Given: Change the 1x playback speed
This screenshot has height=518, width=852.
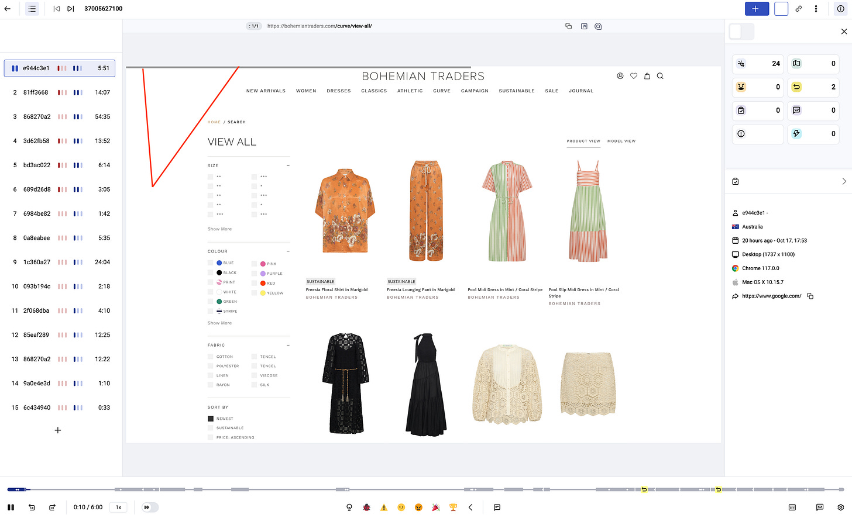Looking at the screenshot, I should point(118,507).
